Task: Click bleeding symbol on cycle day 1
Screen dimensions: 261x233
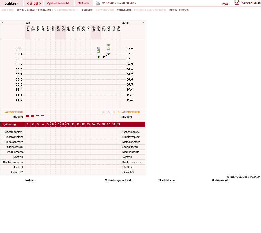Action: 28,116
